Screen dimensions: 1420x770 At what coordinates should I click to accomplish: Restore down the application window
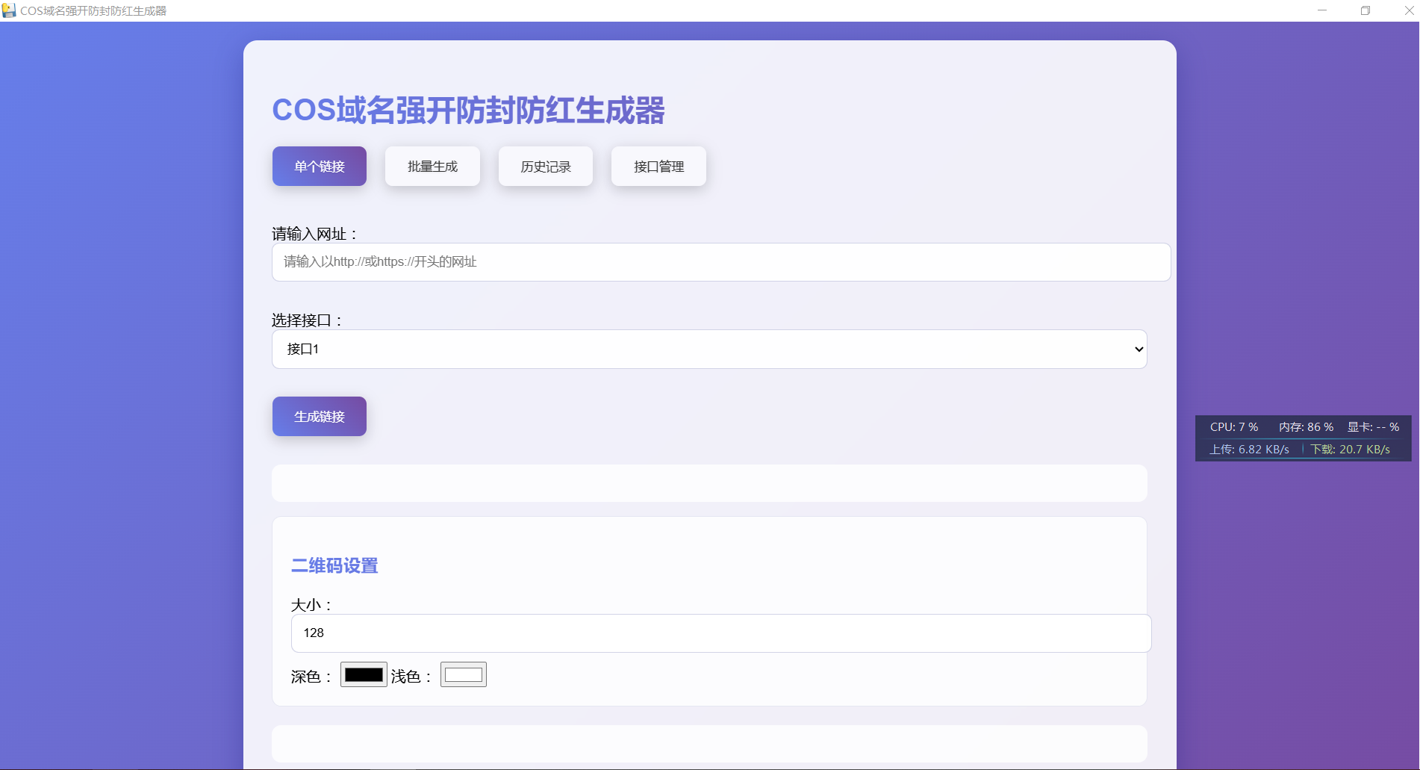point(1365,10)
